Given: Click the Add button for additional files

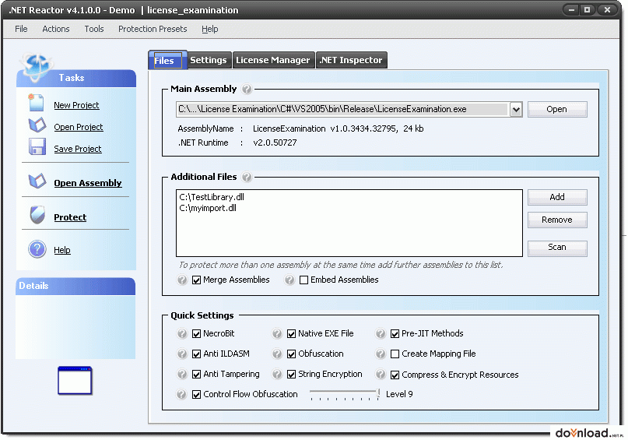Looking at the screenshot, I should [x=557, y=197].
